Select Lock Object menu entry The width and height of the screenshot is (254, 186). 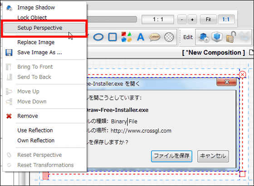point(44,18)
